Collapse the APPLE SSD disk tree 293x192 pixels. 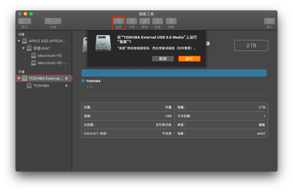click(x=19, y=41)
